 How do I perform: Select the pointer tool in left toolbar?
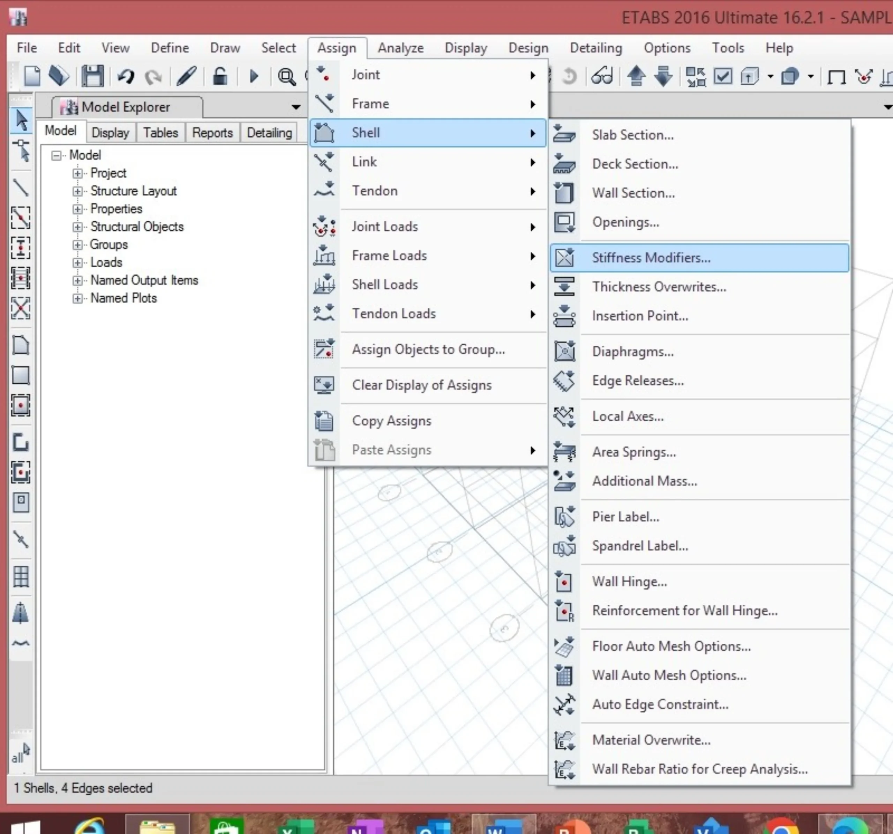click(21, 120)
